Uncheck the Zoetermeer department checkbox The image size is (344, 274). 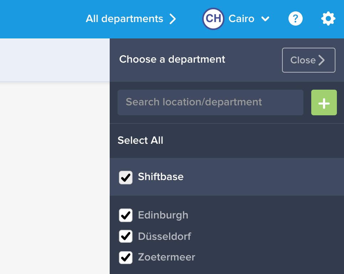tap(125, 257)
